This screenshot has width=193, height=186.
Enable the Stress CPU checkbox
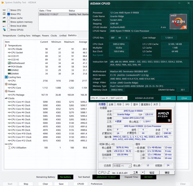(x=9, y=10)
